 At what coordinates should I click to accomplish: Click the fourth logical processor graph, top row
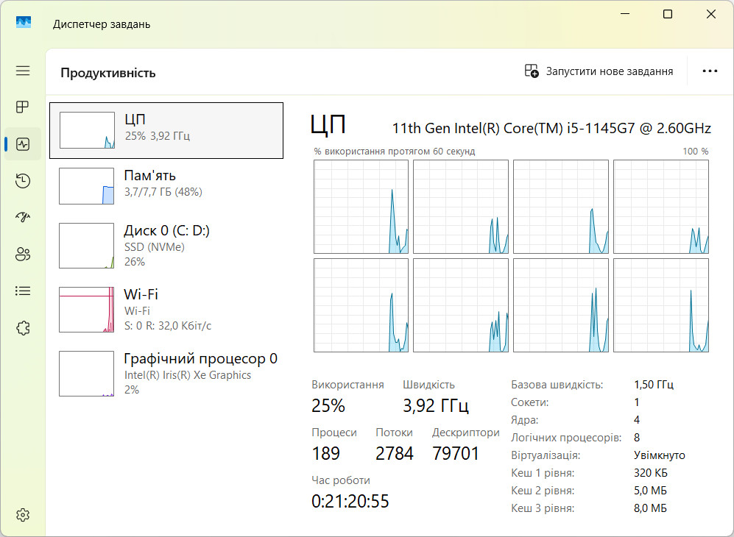661,207
